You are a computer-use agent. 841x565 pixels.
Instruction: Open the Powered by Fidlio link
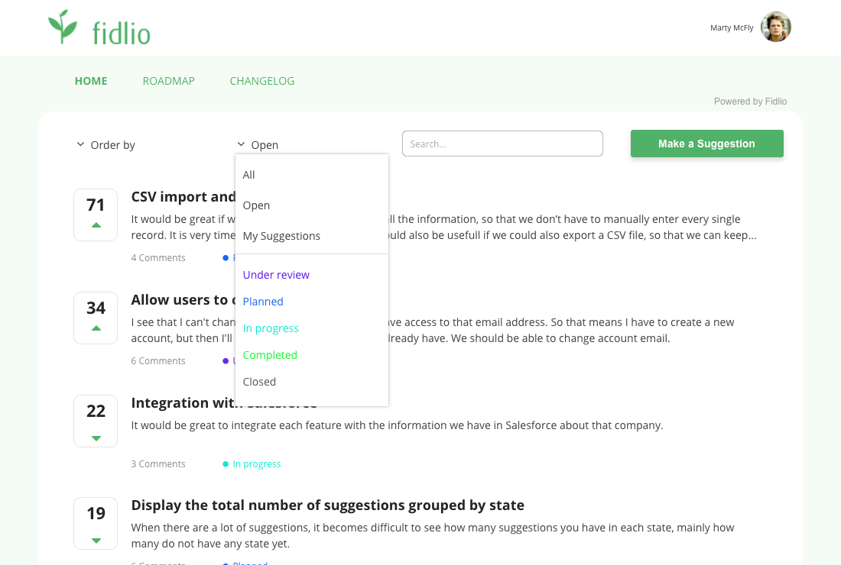750,102
